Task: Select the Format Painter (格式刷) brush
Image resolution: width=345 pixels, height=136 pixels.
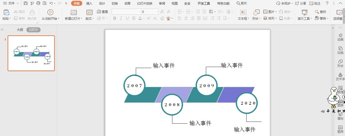Action: 32,12
